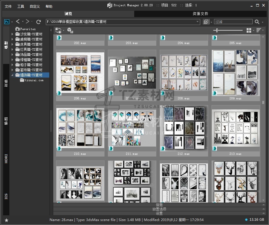Collapse the 墙饰篇-TZ素材 folder

[12, 75]
